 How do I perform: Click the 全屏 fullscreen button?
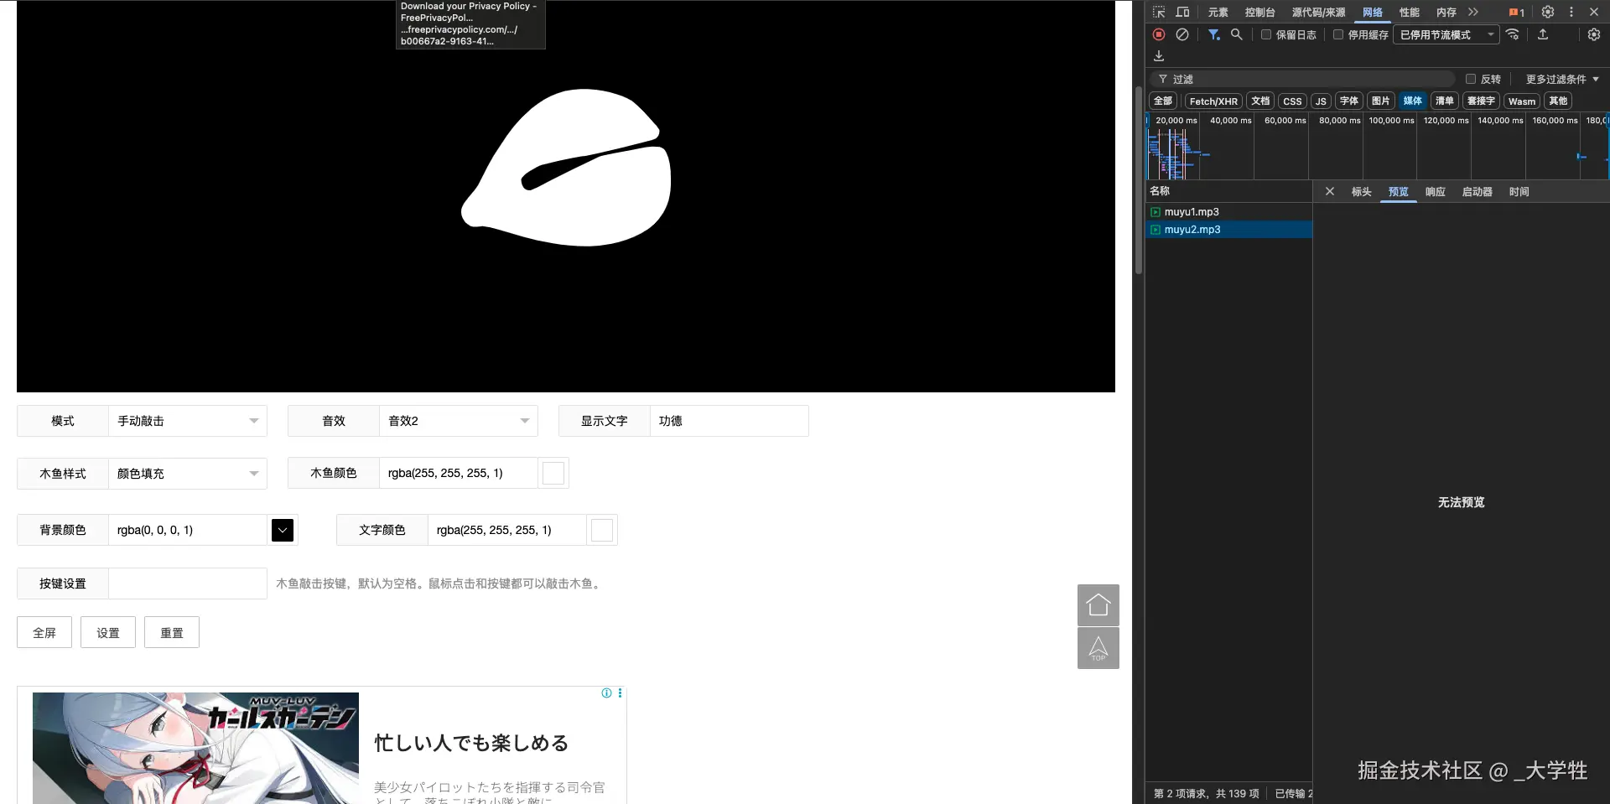tap(44, 632)
